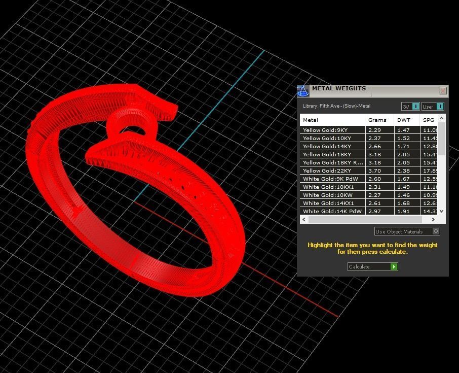The width and height of the screenshot is (459, 373).
Task: Click the vertical scrollbar thumb
Action: pyautogui.click(x=442, y=139)
